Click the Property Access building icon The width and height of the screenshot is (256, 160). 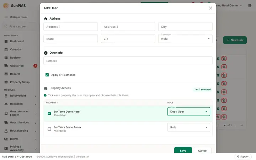(46, 88)
